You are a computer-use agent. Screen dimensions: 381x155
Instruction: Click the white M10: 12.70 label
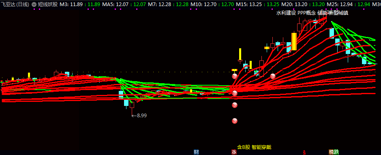pos(204,4)
